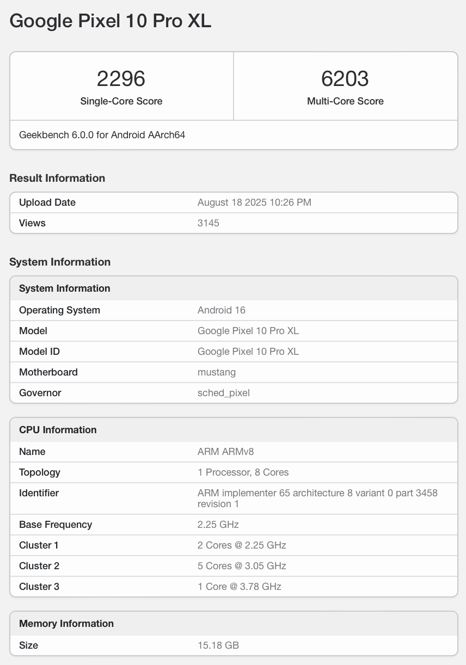Click the Model row value Google Pixel 10 Pro XL
Screen dimensions: 466x665
pos(248,331)
